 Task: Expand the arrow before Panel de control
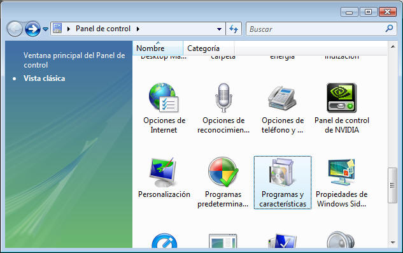click(x=69, y=29)
